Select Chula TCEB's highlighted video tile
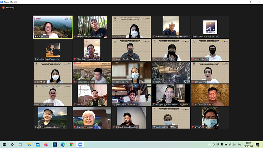The image size is (263, 148). click(53, 27)
